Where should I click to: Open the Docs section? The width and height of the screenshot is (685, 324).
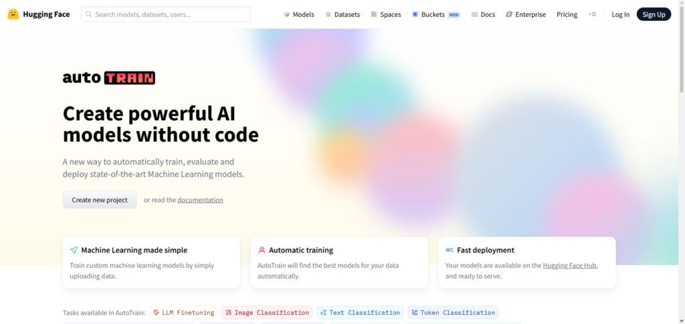point(483,15)
